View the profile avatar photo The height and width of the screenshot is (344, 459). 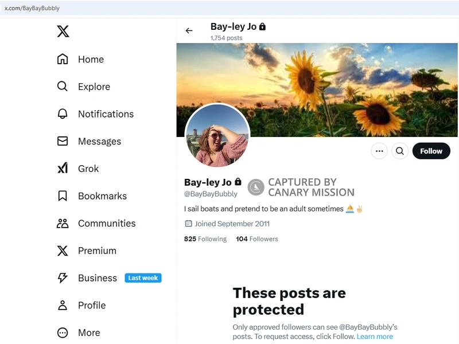tap(217, 135)
